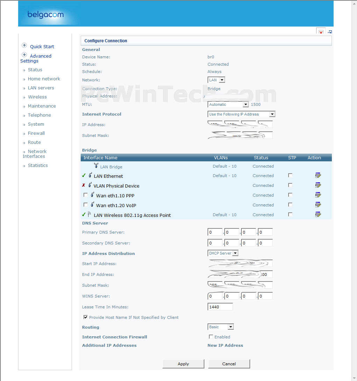
Task: Click the Lease Time In Minutes field
Action: coord(220,307)
